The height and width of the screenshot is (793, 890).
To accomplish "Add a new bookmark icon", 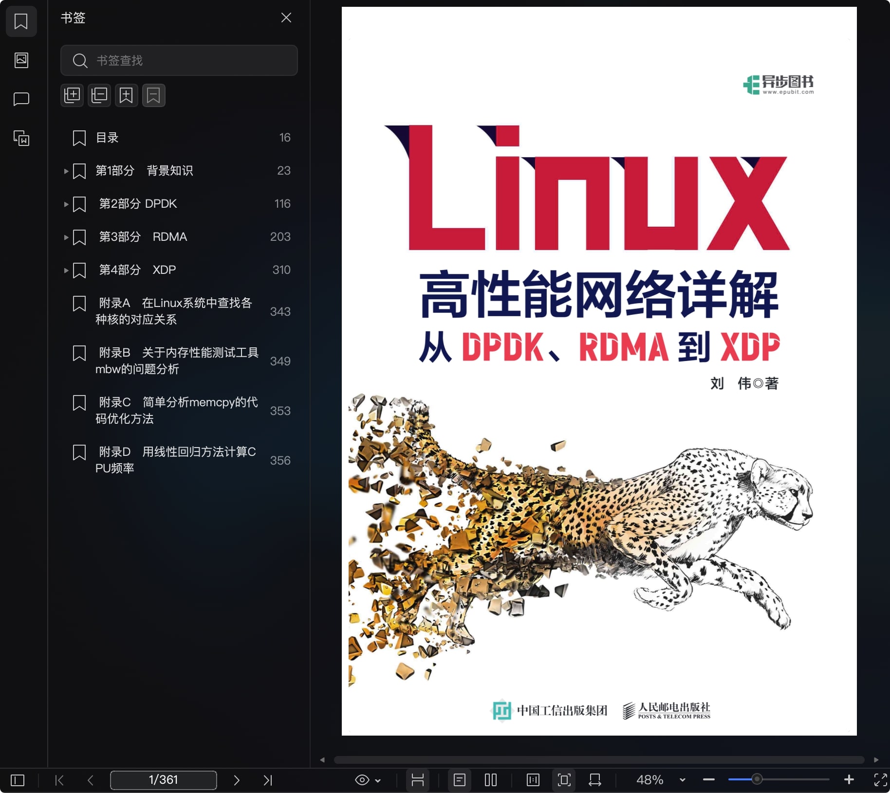I will coord(126,95).
